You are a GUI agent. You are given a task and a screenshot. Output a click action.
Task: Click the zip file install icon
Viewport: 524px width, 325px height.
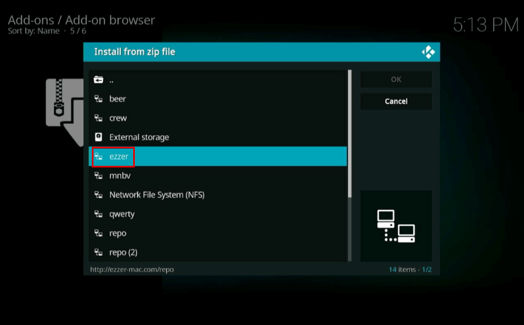(x=64, y=112)
